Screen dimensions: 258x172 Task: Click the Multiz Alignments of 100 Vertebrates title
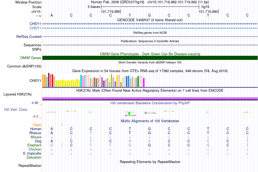[x=150, y=121]
